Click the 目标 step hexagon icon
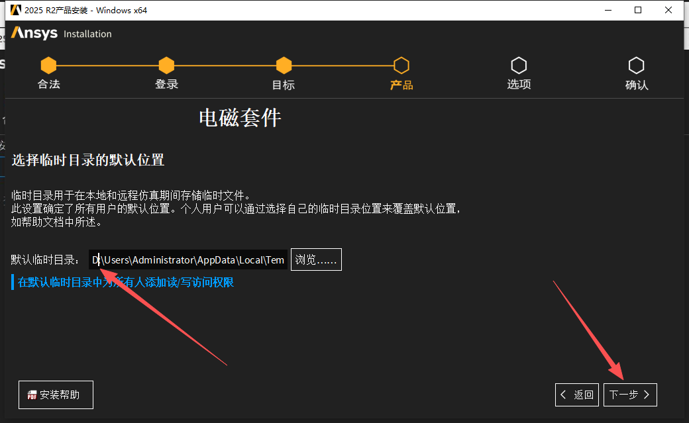 point(284,66)
